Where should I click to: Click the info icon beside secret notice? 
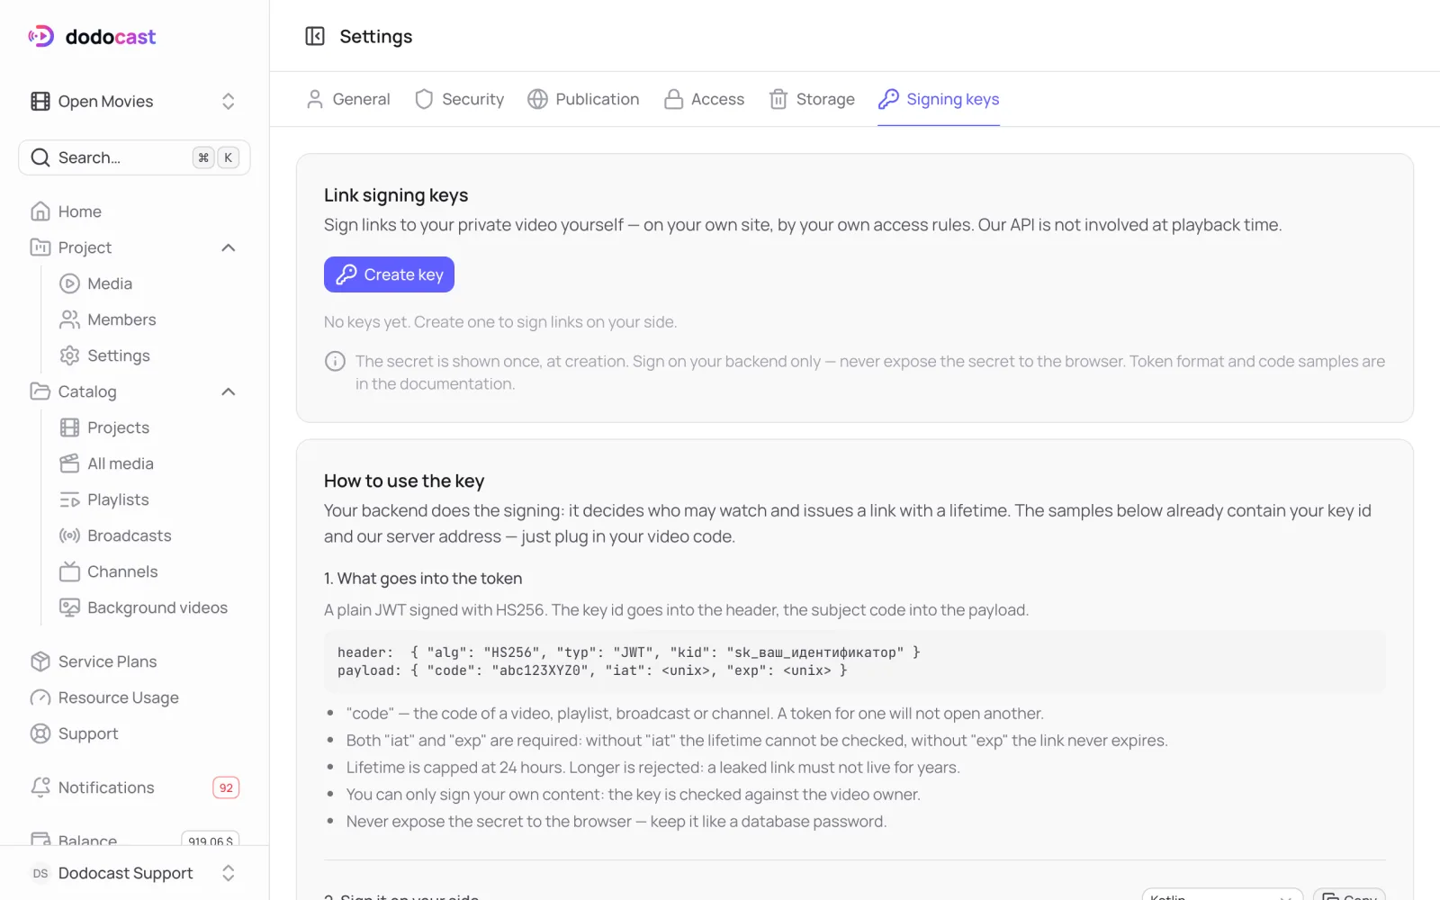coord(335,362)
